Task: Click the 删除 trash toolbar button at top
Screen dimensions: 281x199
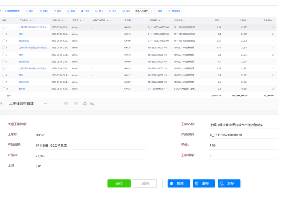Action: pyautogui.click(x=44, y=11)
